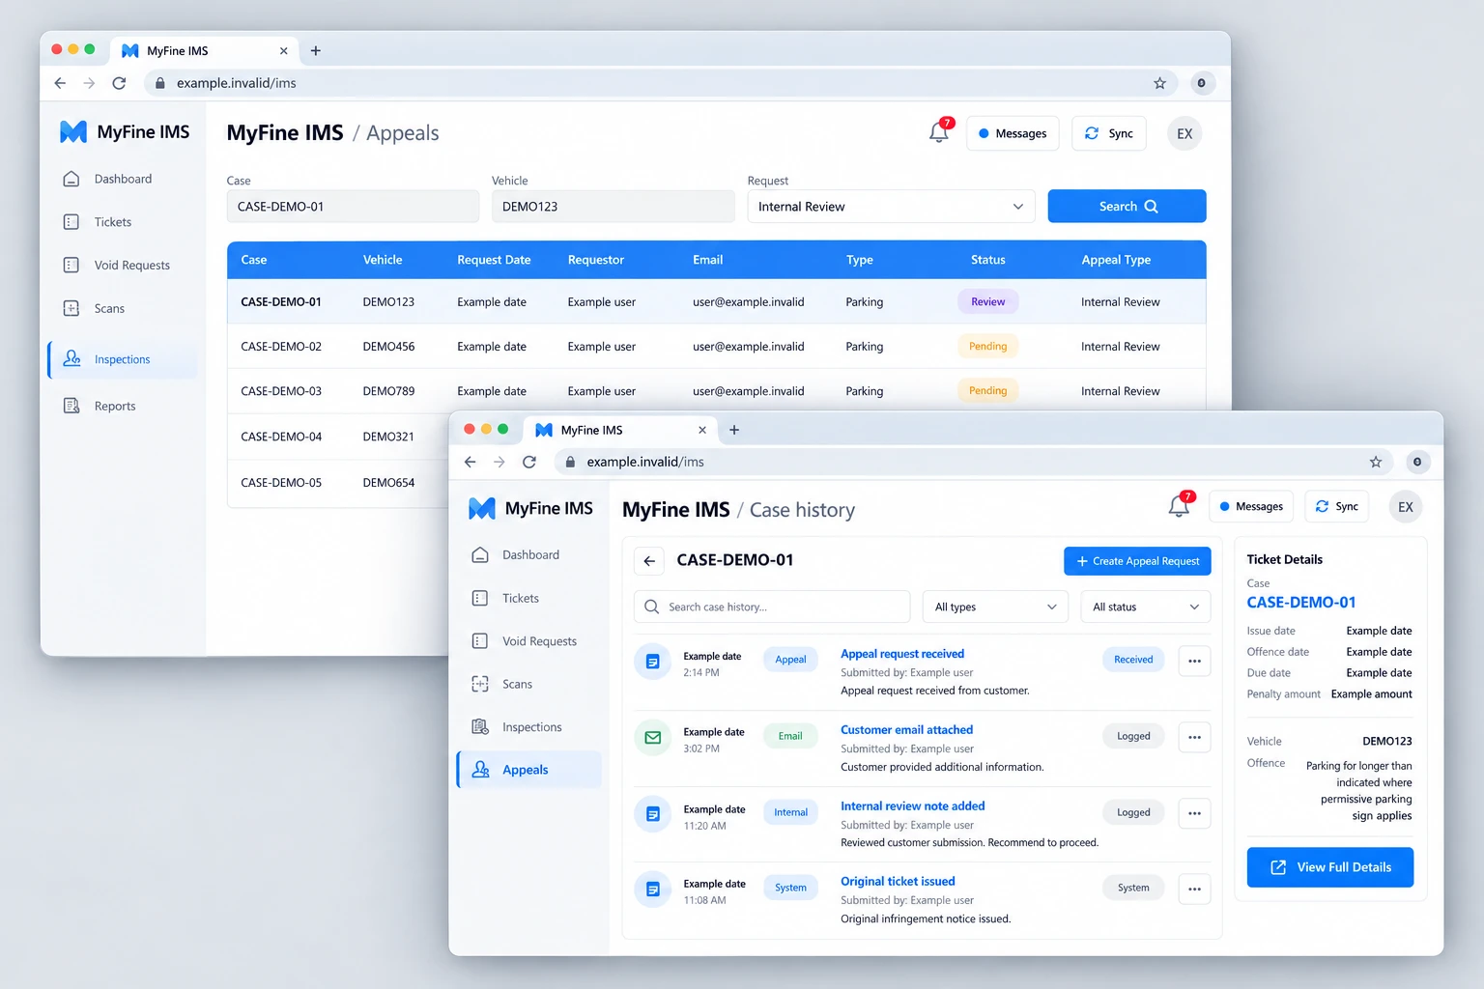Click the email envelope icon on the Customer email attached entry

653,738
